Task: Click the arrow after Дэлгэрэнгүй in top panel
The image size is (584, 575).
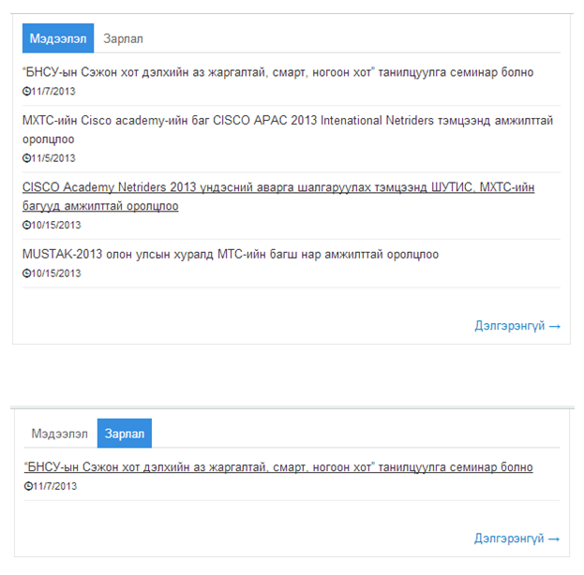Action: [555, 327]
